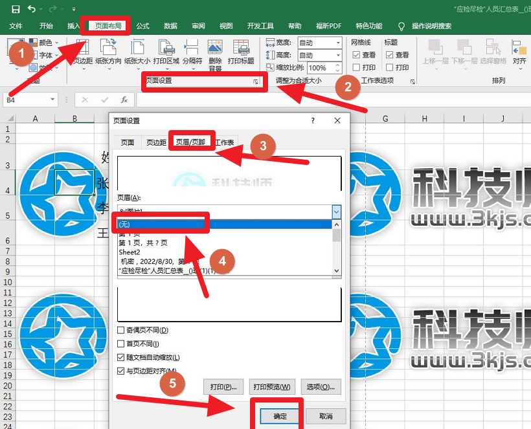Enable 首页不同 checkbox
This screenshot has height=429, width=531.
click(120, 344)
